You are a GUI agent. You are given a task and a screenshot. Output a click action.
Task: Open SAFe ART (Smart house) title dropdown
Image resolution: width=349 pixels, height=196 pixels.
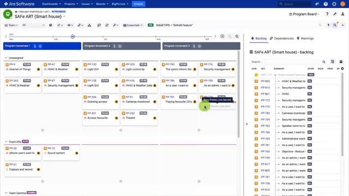64,16
